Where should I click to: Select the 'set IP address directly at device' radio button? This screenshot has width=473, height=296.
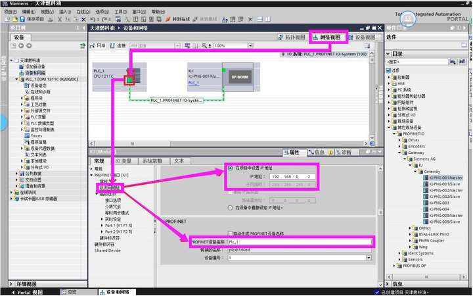(x=231, y=208)
